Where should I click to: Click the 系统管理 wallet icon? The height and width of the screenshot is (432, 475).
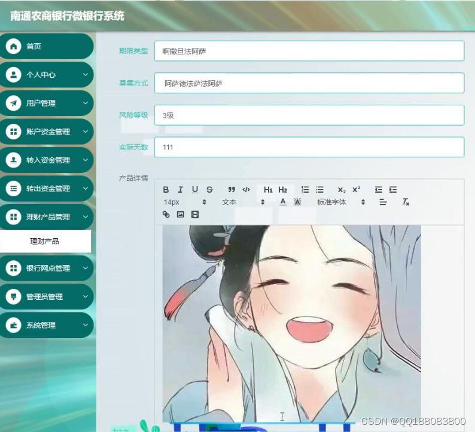tap(13, 325)
